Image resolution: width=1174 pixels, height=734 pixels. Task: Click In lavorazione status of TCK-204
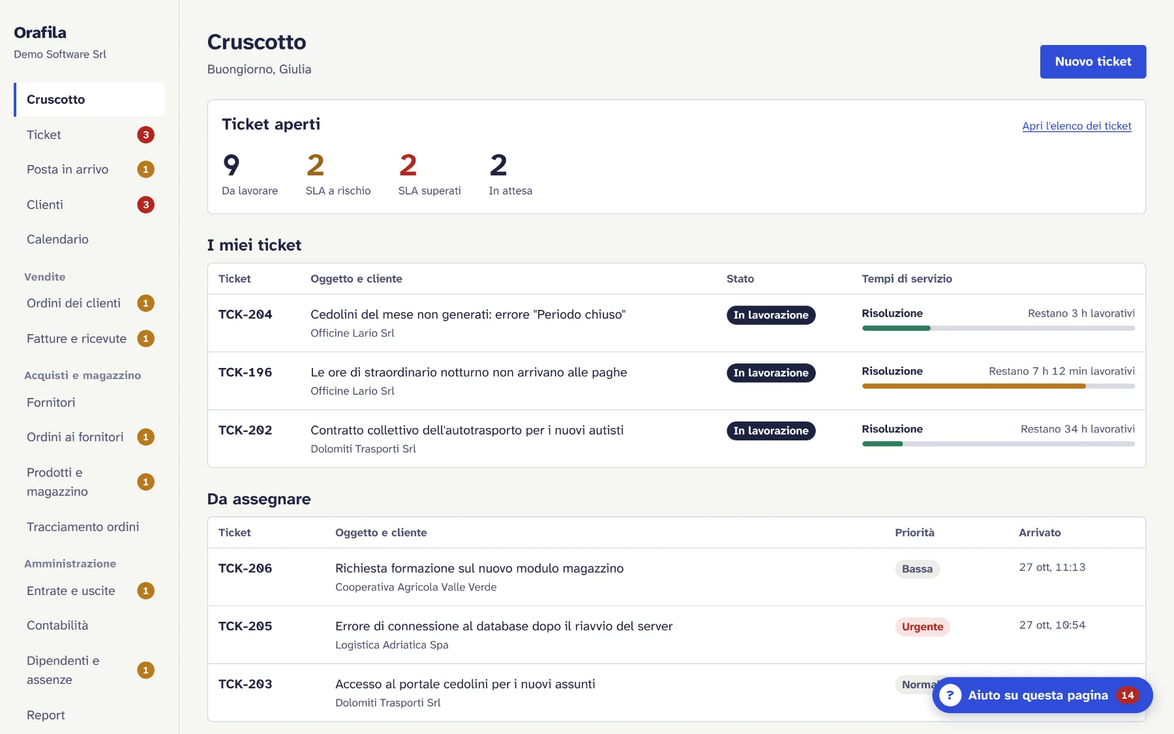770,315
